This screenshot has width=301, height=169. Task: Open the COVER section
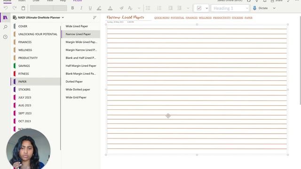(36, 26)
